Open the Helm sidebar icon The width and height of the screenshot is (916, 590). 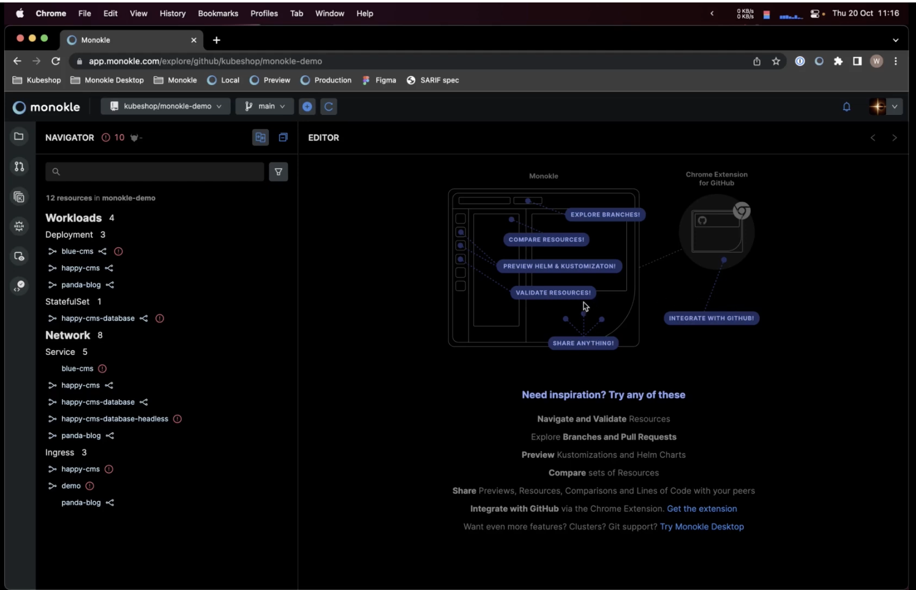click(x=19, y=226)
